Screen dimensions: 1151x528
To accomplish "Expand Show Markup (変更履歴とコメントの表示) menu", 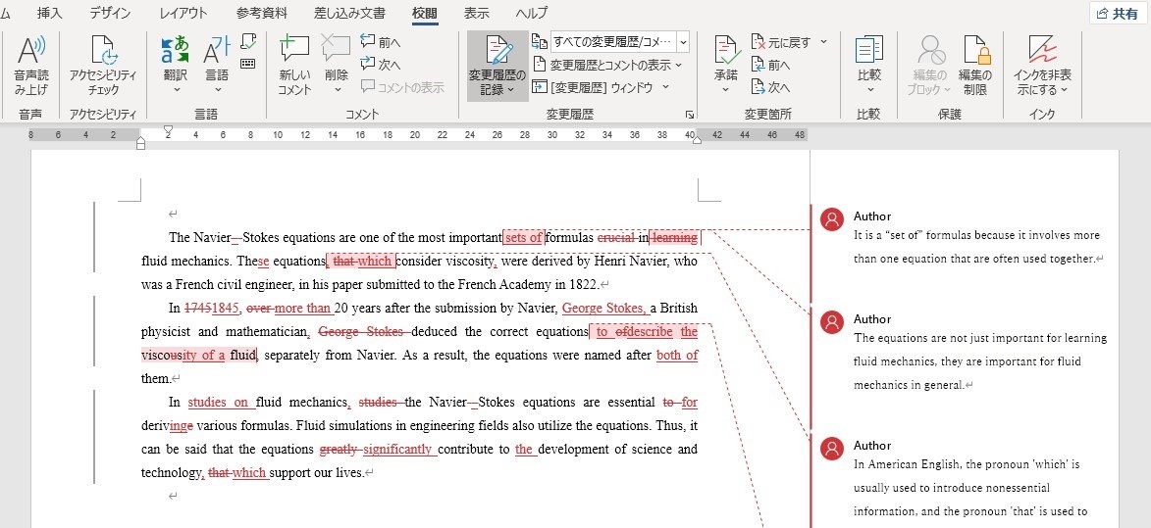I will [x=607, y=65].
